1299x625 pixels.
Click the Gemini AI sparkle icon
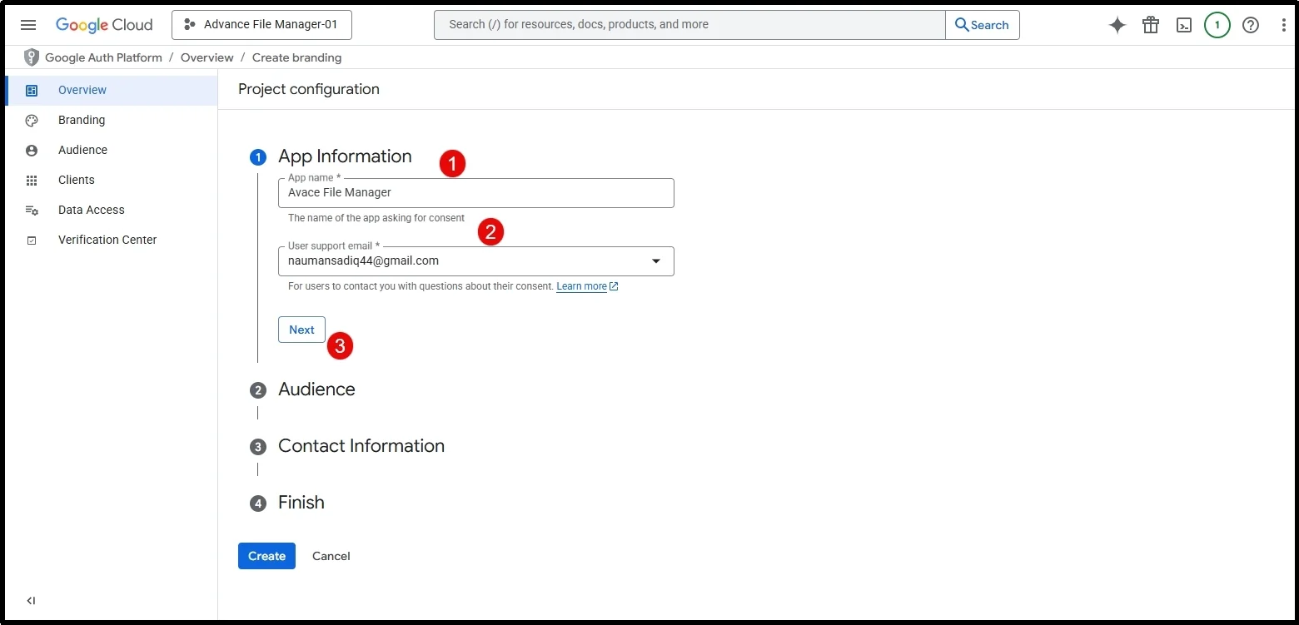[x=1117, y=25]
